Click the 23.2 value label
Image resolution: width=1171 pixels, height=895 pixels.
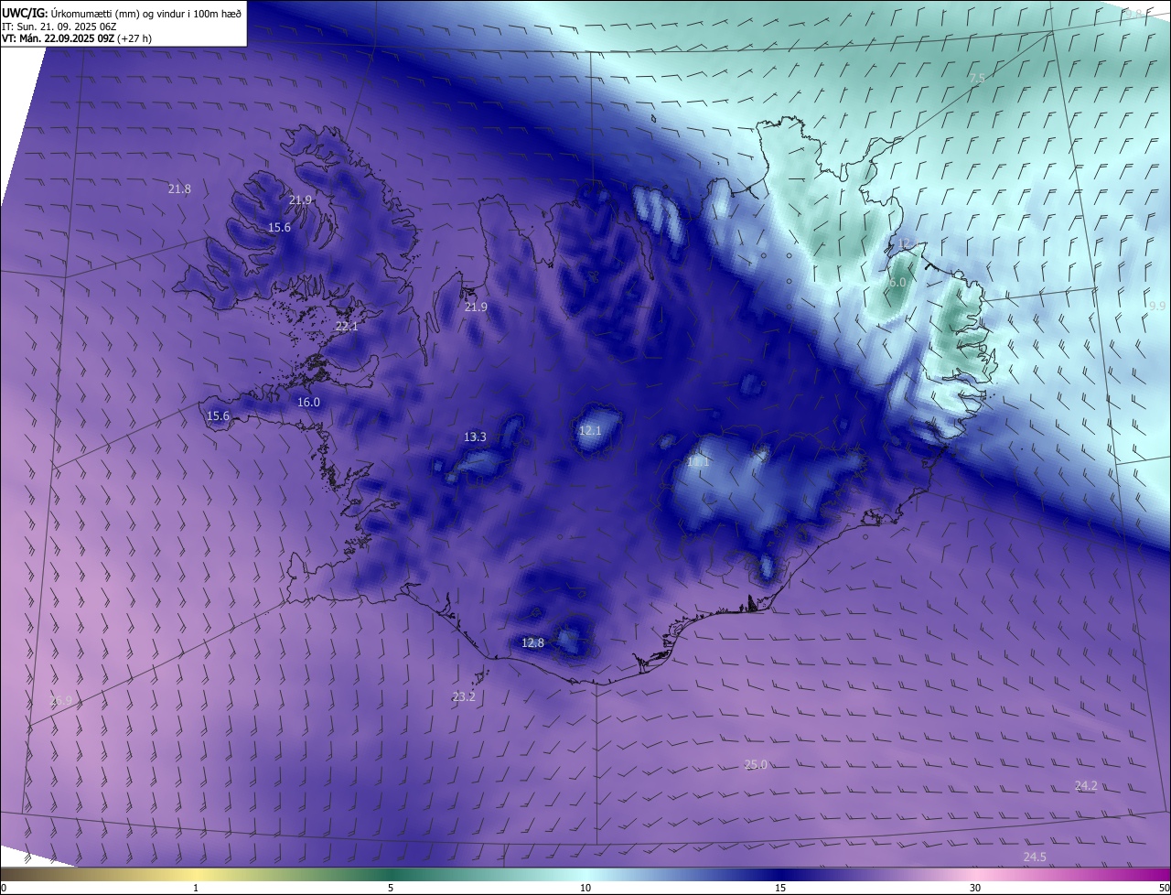point(464,696)
